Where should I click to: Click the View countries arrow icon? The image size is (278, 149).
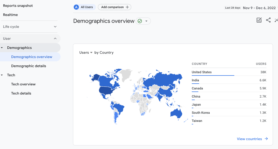pos(266,139)
